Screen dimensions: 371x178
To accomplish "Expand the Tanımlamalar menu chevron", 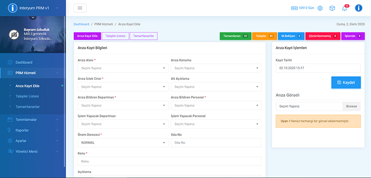I will pyautogui.click(x=57, y=120).
